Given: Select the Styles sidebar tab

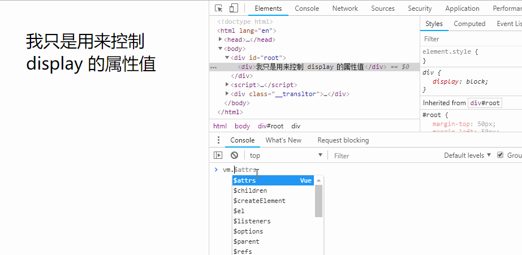Looking at the screenshot, I should click(434, 24).
